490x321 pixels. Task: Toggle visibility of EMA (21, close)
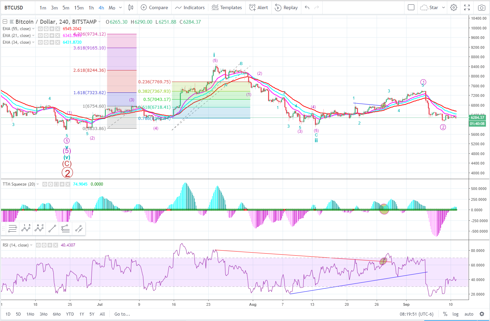pos(40,36)
